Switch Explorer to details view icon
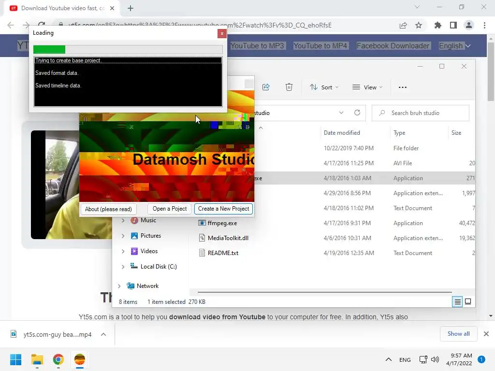 (457, 302)
